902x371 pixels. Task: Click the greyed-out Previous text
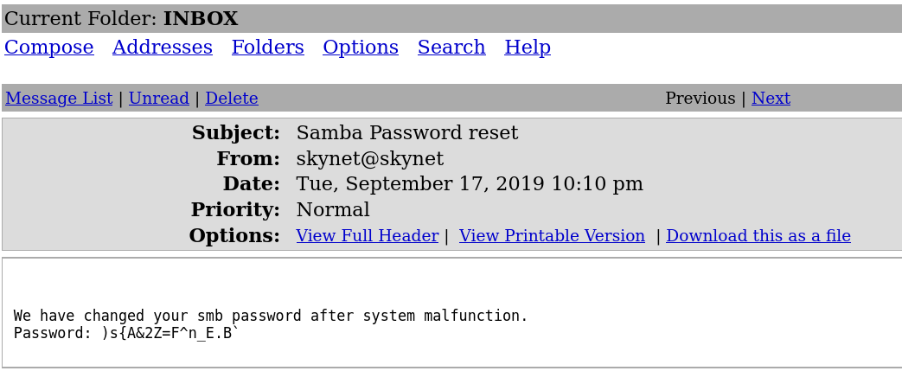700,99
